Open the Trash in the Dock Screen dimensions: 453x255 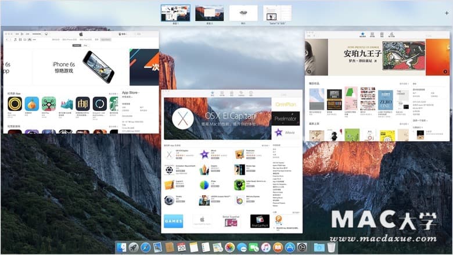332,247
